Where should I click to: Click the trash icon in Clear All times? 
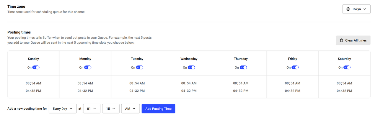342,40
